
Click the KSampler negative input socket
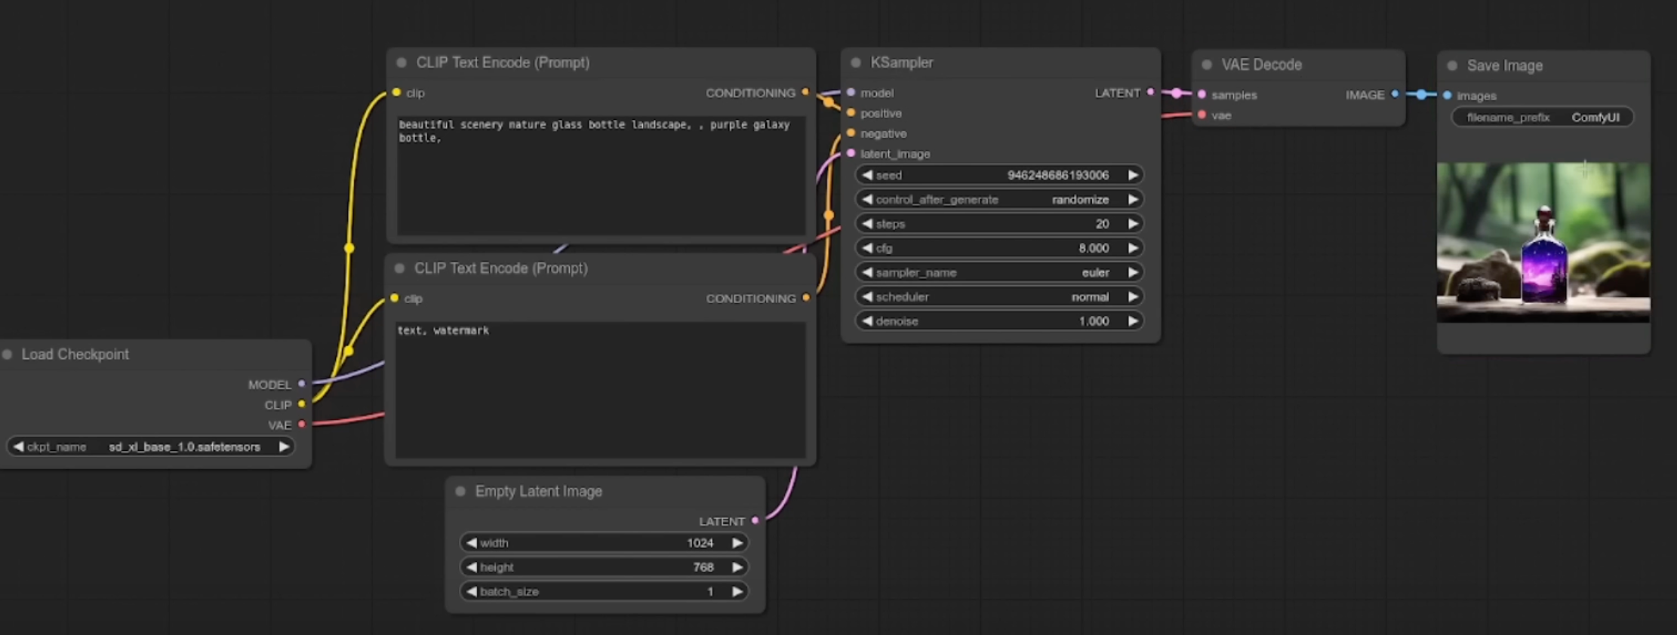[851, 133]
